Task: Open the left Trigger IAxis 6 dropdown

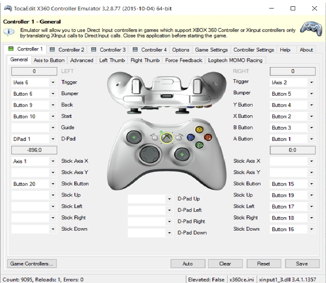Action: 53,82
